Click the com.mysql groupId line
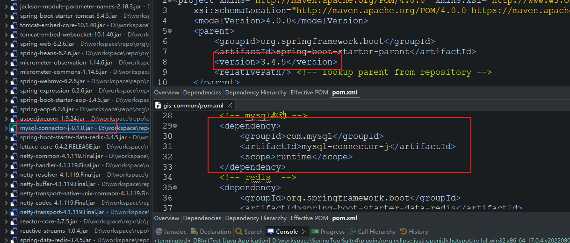The image size is (570, 243). [311, 136]
